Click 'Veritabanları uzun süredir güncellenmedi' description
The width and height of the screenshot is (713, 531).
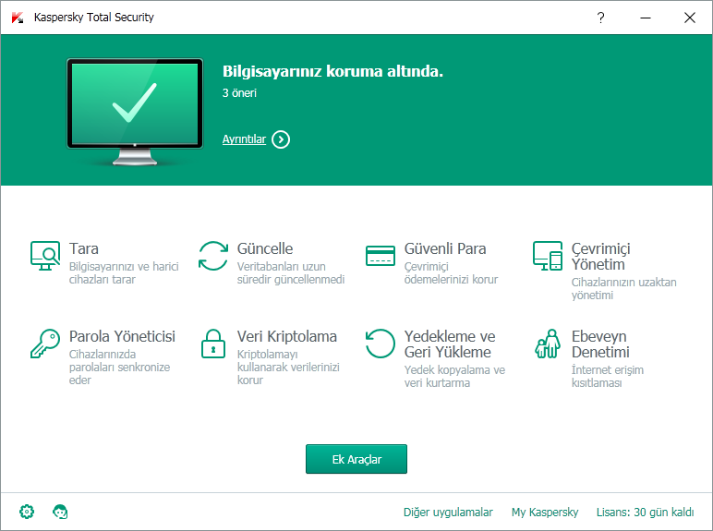pyautogui.click(x=291, y=272)
